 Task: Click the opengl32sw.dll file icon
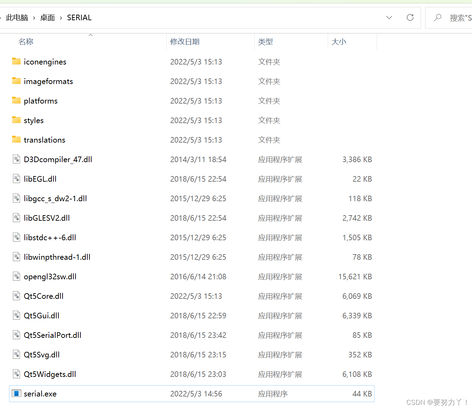(16, 277)
